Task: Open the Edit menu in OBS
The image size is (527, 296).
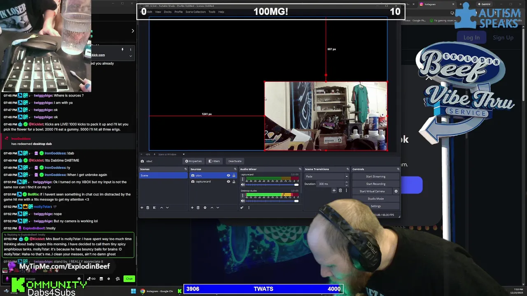Action: click(150, 12)
